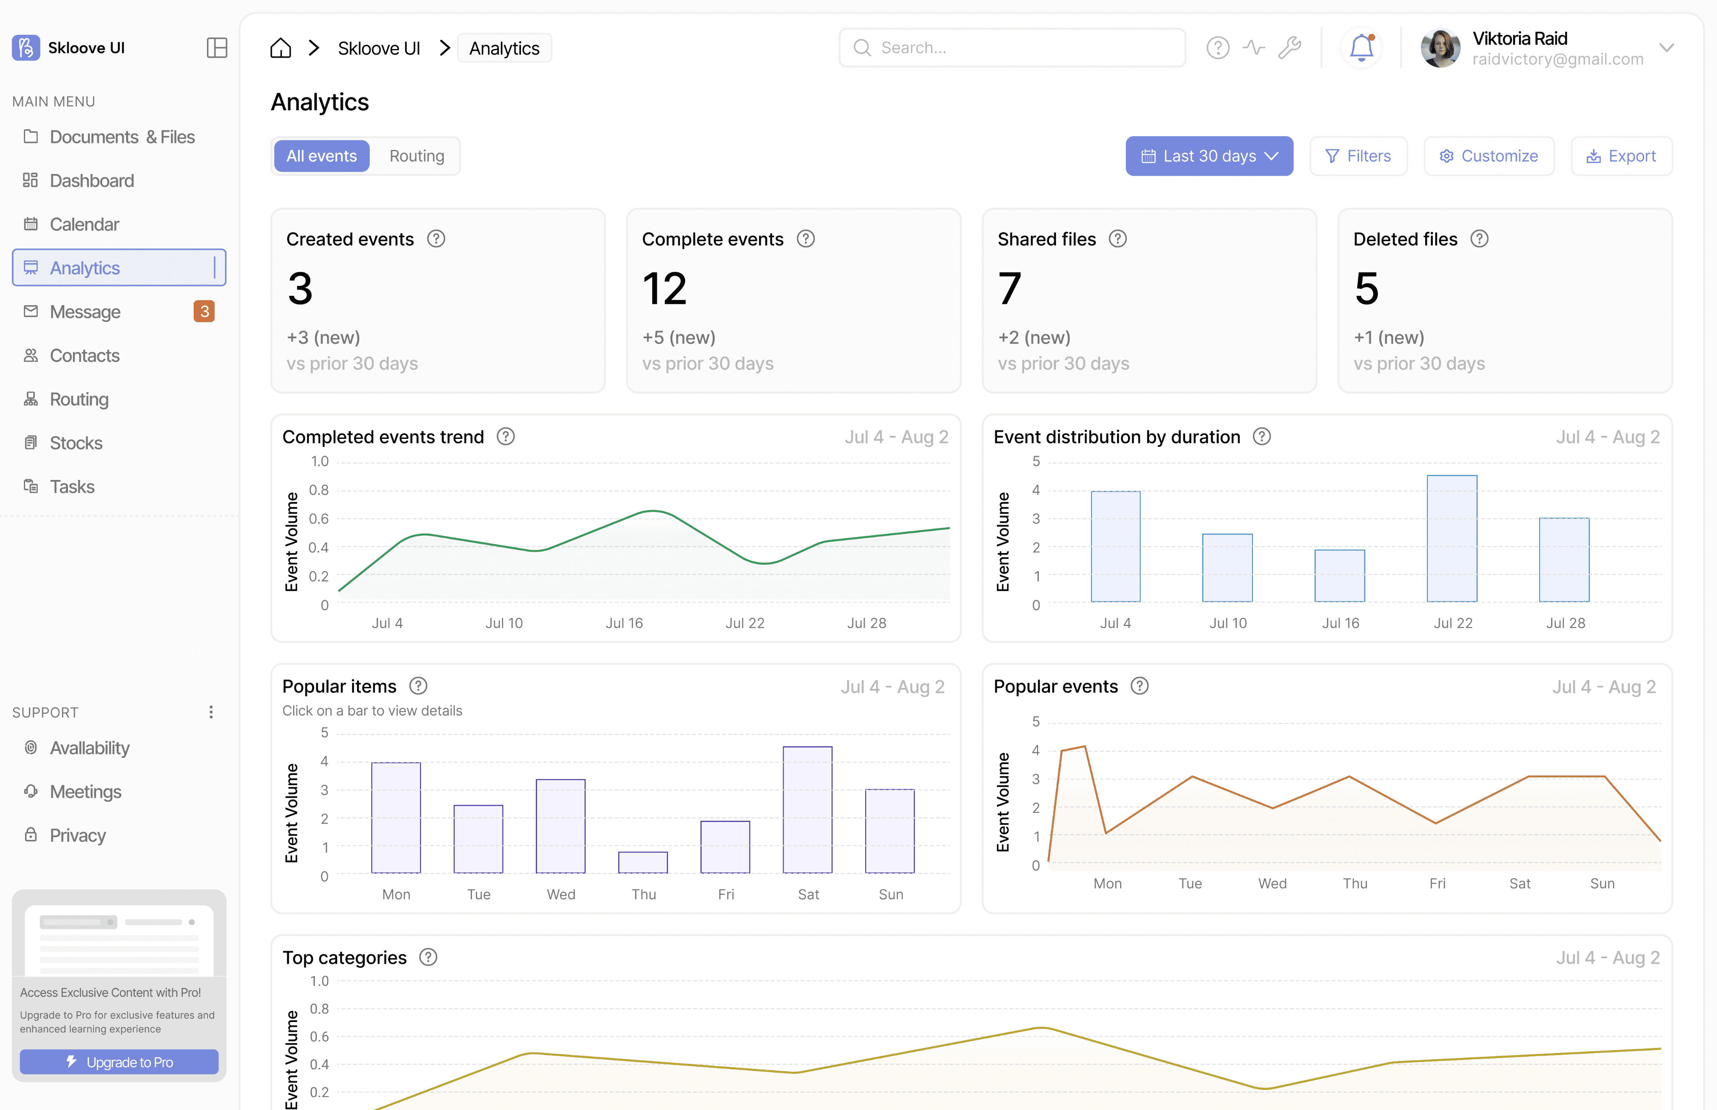Open the wrench tools icon
Image resolution: width=1717 pixels, height=1110 pixels.
pyautogui.click(x=1289, y=47)
